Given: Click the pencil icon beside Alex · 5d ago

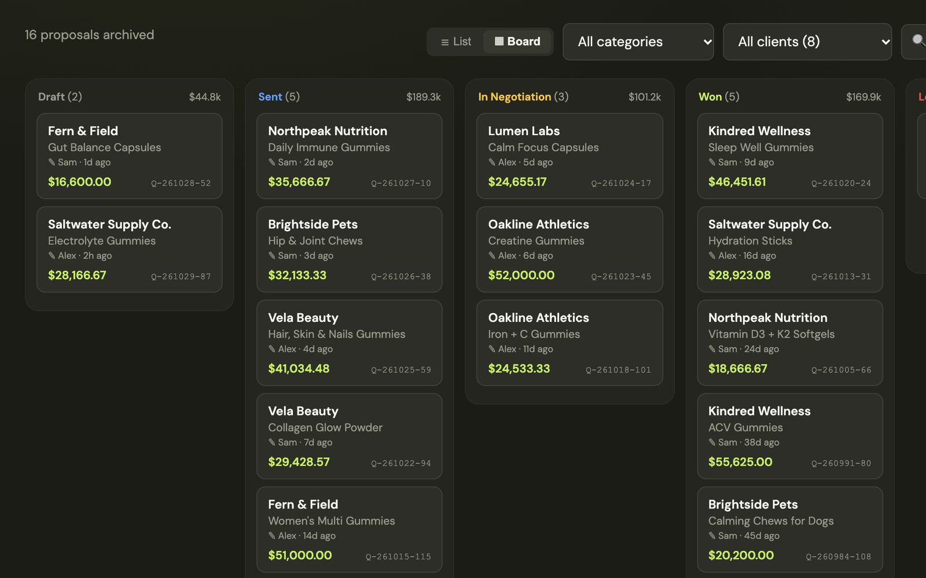Looking at the screenshot, I should [492, 162].
